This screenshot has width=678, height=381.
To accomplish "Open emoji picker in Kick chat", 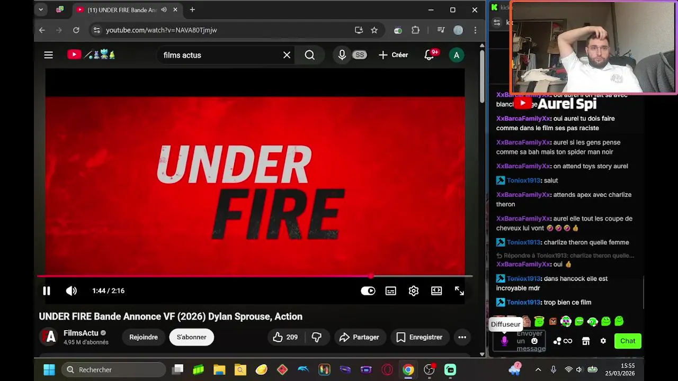I will click(x=534, y=341).
